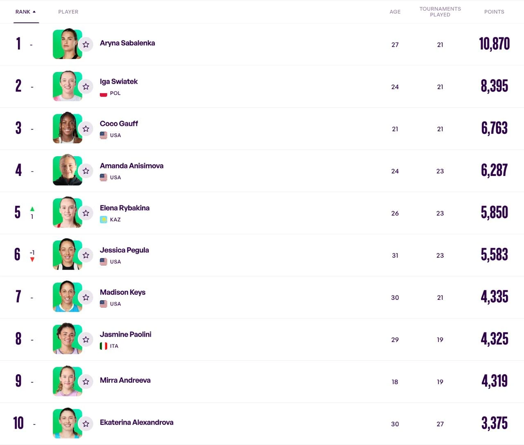This screenshot has width=524, height=445.
Task: Click Jessica Pegula's favorite star icon
Action: point(86,255)
